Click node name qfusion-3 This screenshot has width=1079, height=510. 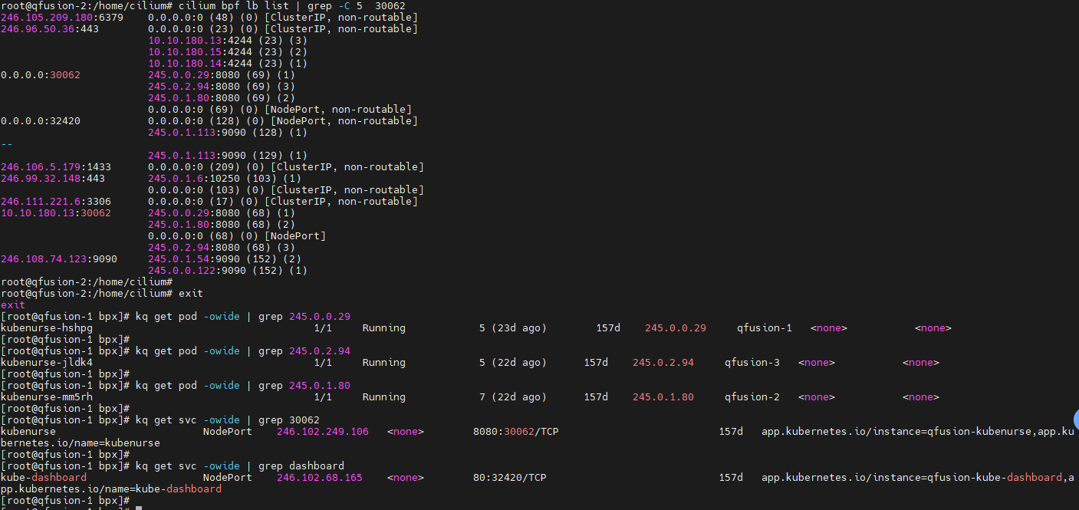[752, 362]
